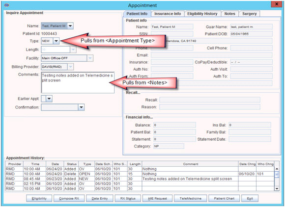Image resolution: width=285 pixels, height=207 pixels.
Task: Check RX Status
Action: [128, 199]
